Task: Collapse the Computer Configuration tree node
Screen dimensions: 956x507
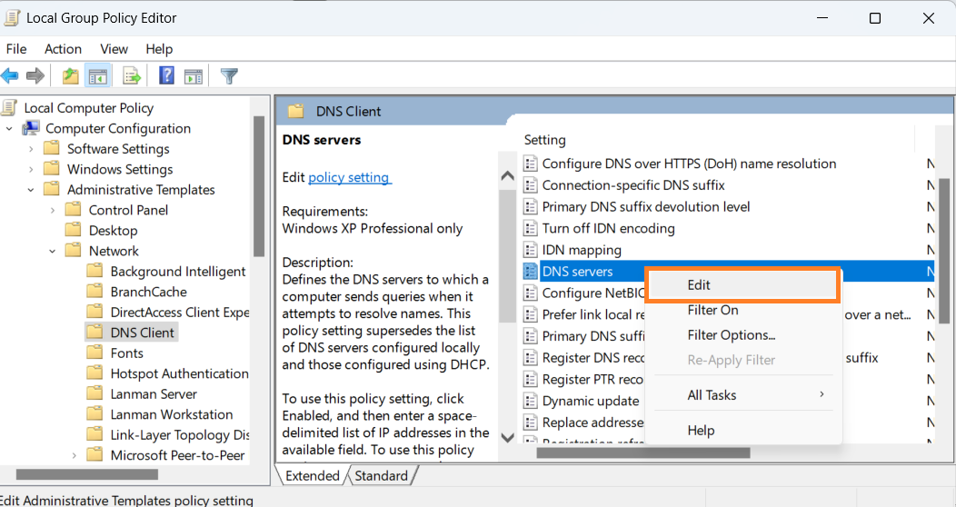Action: point(9,128)
